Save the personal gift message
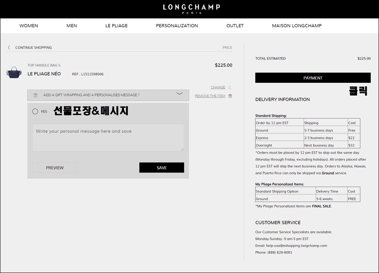 point(162,167)
